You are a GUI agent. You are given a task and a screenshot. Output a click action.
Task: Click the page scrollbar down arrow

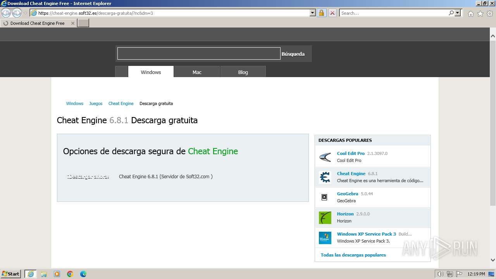click(x=493, y=260)
